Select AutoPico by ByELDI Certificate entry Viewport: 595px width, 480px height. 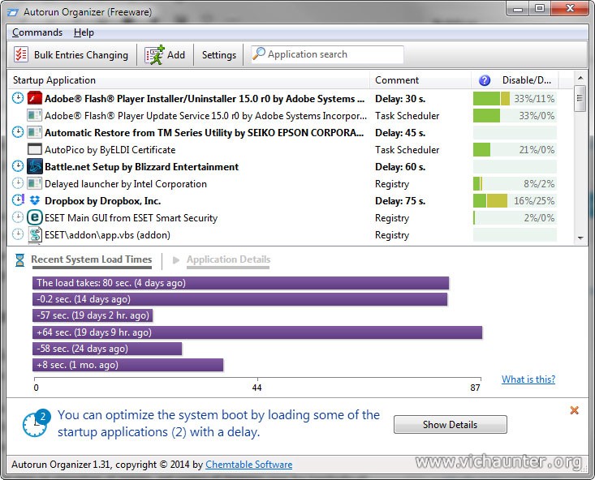point(110,150)
